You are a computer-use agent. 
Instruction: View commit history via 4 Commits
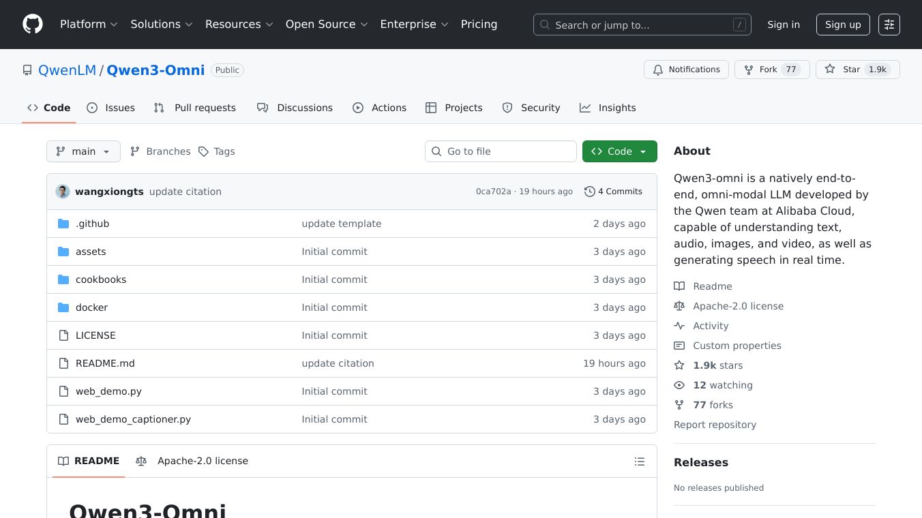pos(613,192)
